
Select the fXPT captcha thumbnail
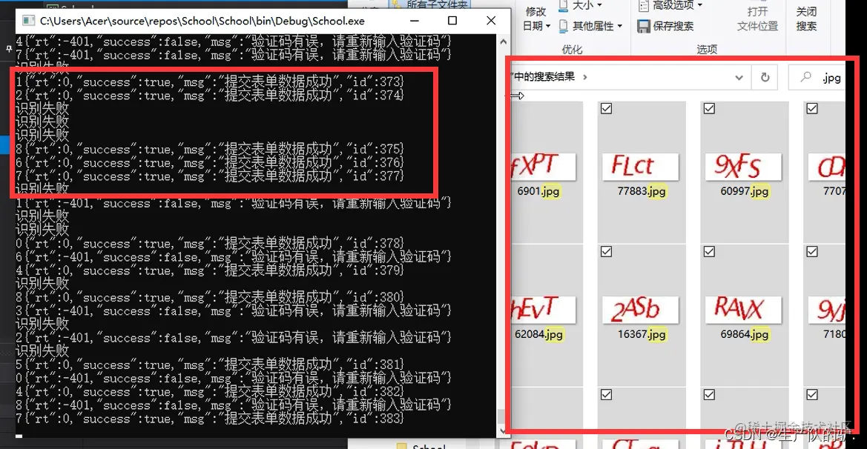(x=544, y=166)
